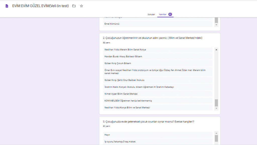Click the form title EVİM EVİM GÜZEL EVİM
This screenshot has width=257, height=145.
click(x=40, y=6)
